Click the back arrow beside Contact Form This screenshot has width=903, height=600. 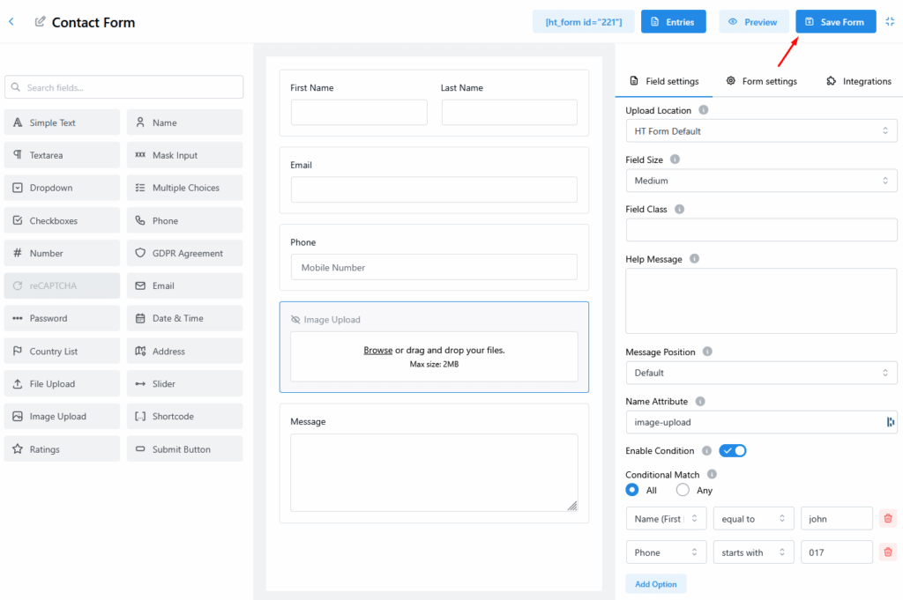[x=11, y=22]
